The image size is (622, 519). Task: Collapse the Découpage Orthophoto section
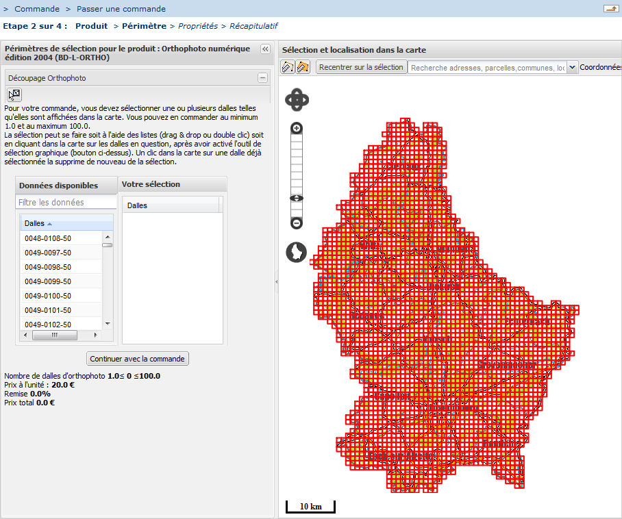[x=262, y=78]
